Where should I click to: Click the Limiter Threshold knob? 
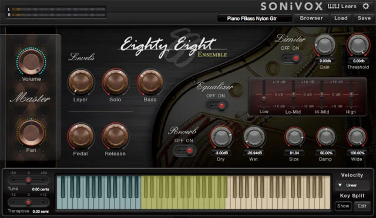click(x=358, y=45)
